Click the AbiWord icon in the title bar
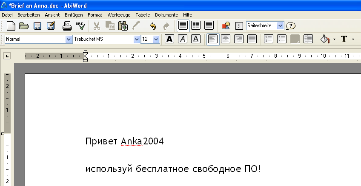 tap(4, 5)
